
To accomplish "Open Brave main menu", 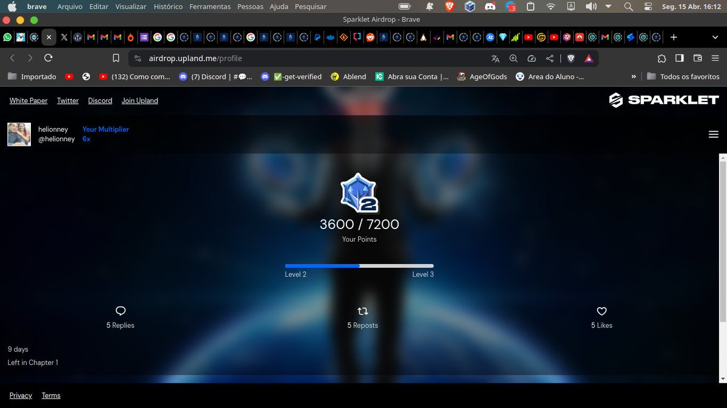I will point(715,59).
